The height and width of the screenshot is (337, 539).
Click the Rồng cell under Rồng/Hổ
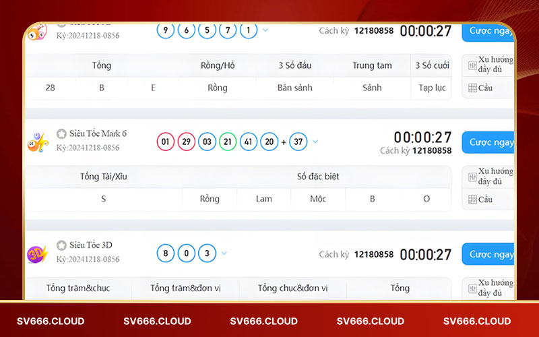[x=217, y=88]
